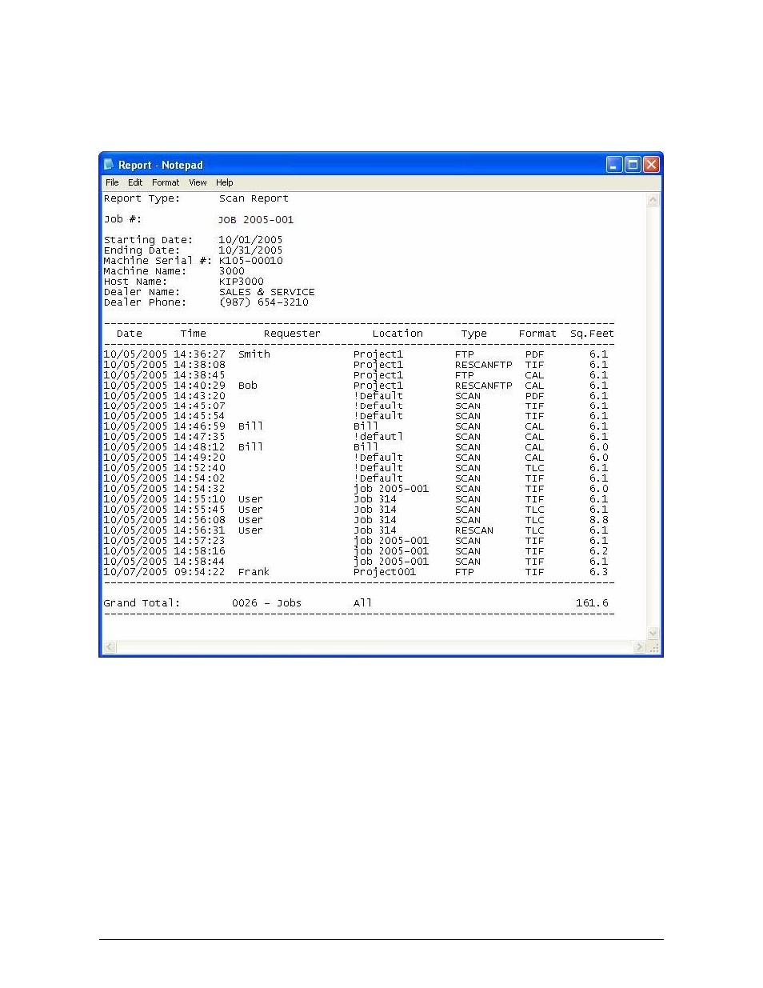Click the starting date '10/01/2005'
This screenshot has width=763, height=988.
click(250, 240)
